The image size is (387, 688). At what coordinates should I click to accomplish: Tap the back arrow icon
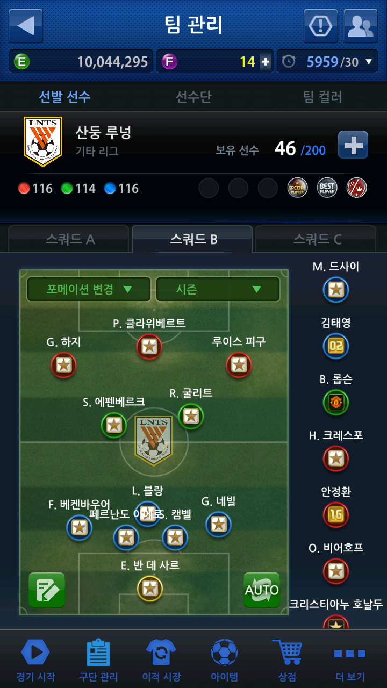click(26, 26)
